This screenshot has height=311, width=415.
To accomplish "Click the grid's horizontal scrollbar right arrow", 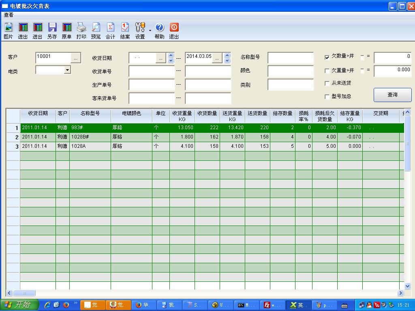I will [401, 293].
